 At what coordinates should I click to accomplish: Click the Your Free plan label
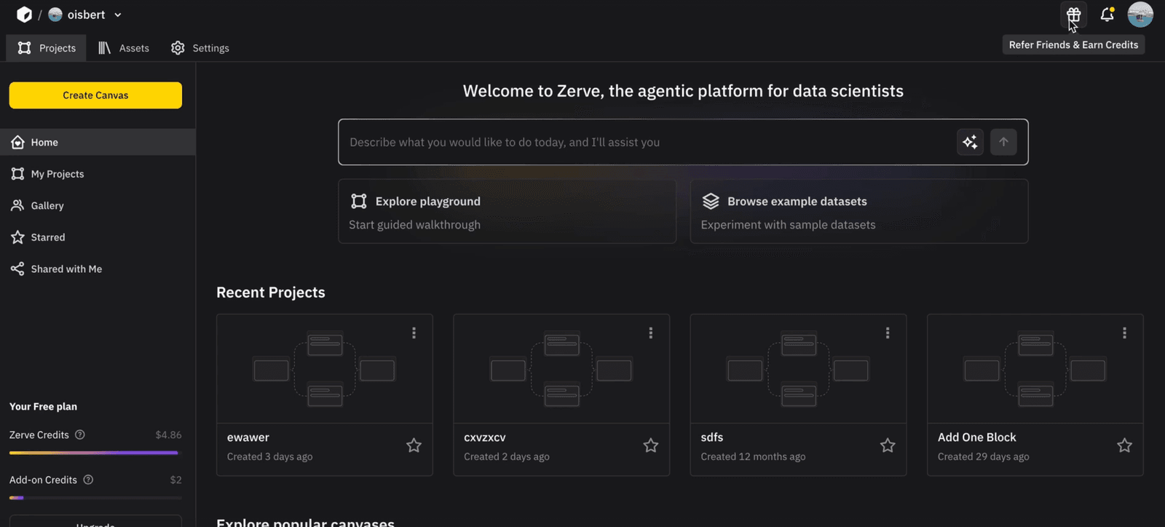43,406
